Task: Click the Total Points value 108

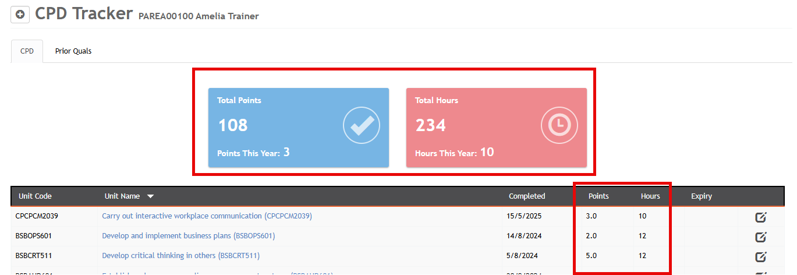Action: 233,125
